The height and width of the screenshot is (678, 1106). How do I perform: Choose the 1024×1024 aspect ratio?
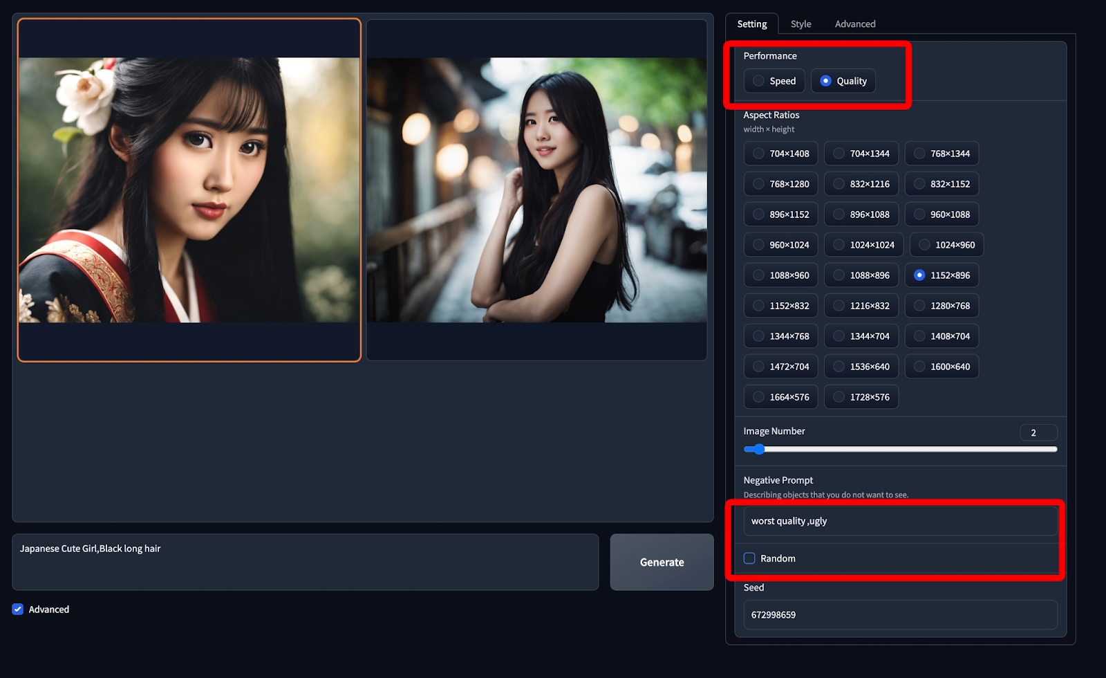[863, 244]
